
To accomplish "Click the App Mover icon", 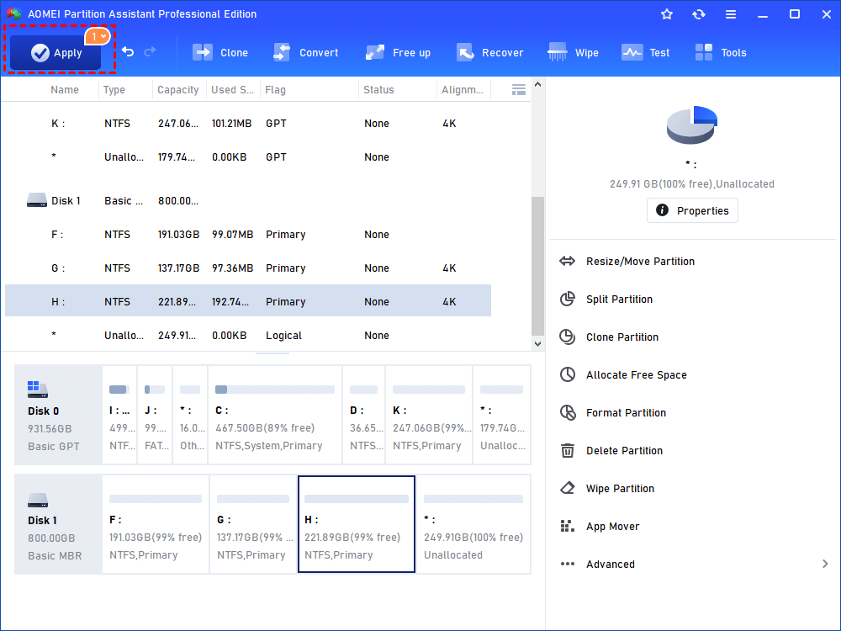I will (x=568, y=527).
